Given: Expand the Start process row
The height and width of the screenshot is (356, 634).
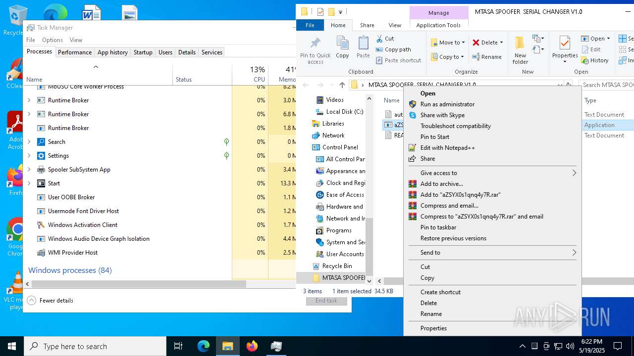Looking at the screenshot, I should (29, 183).
